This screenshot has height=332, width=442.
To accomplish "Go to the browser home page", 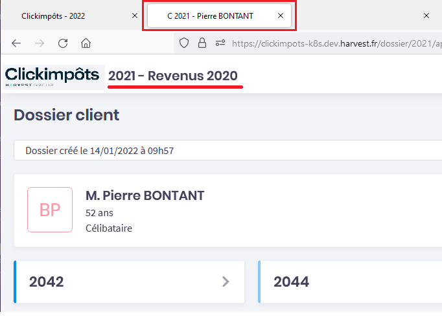I will [86, 43].
